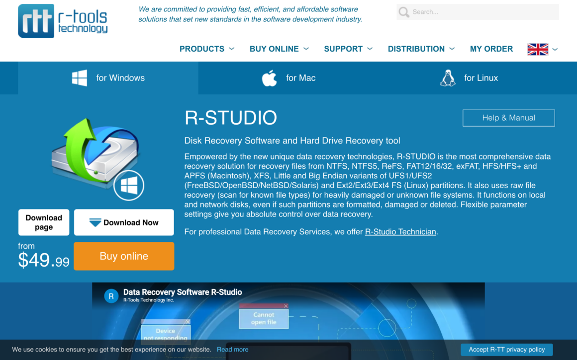Click the Windows badge on product image
The width and height of the screenshot is (577, 360).
pyautogui.click(x=129, y=186)
